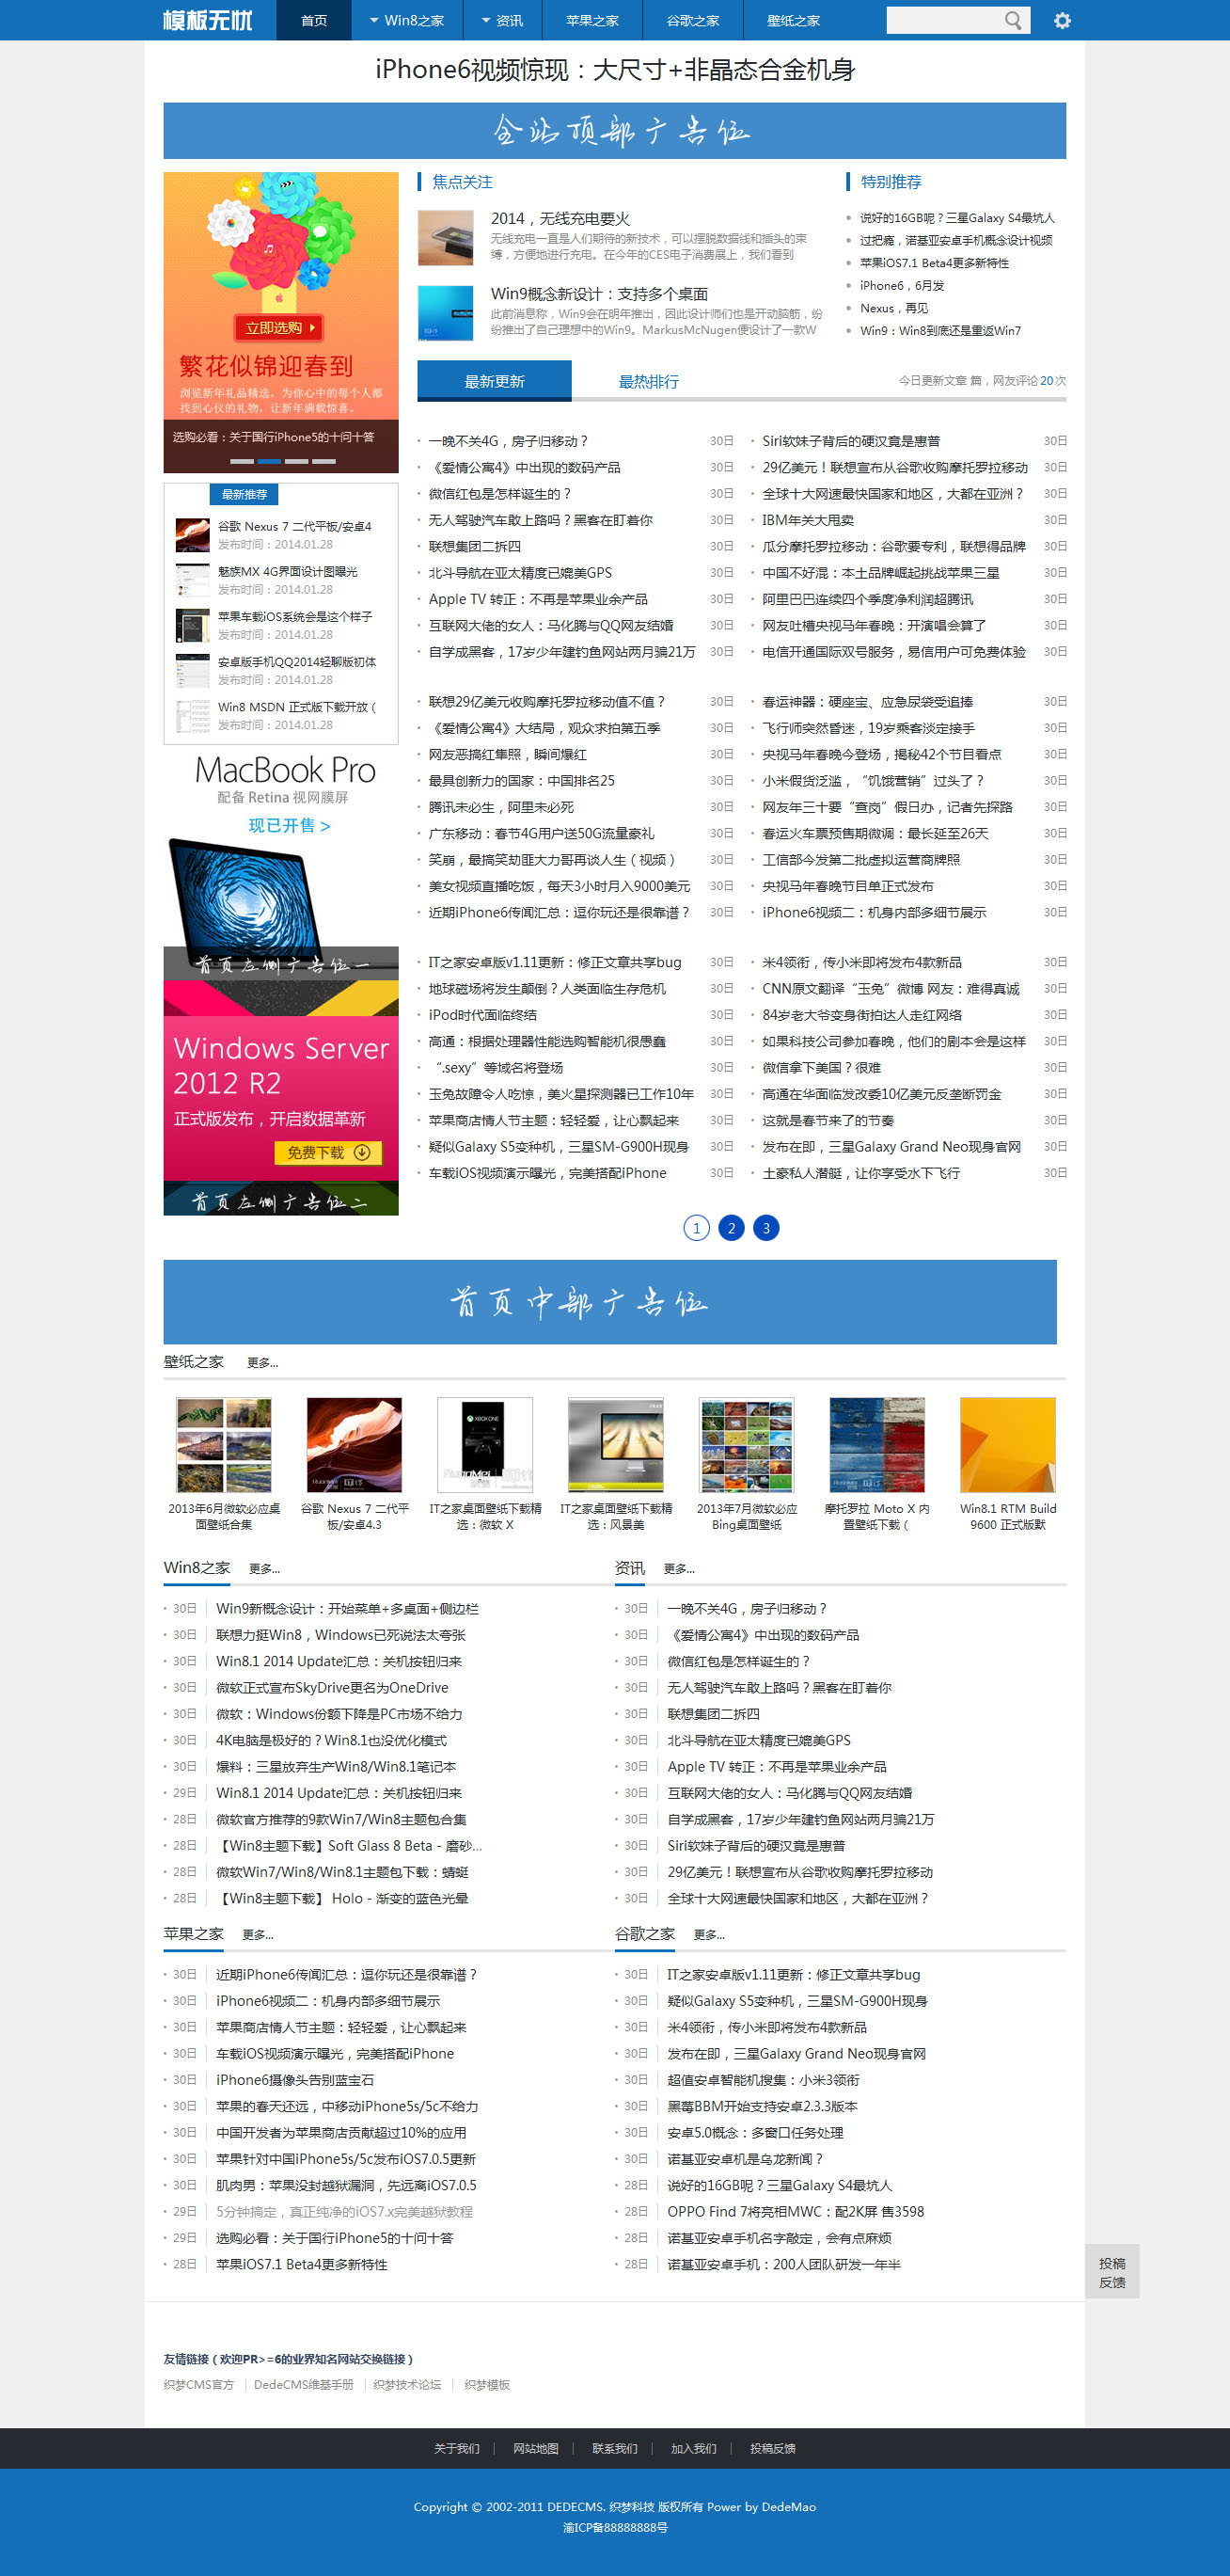Go to page 2 of the article list
This screenshot has height=2576, width=1230.
tap(731, 1227)
